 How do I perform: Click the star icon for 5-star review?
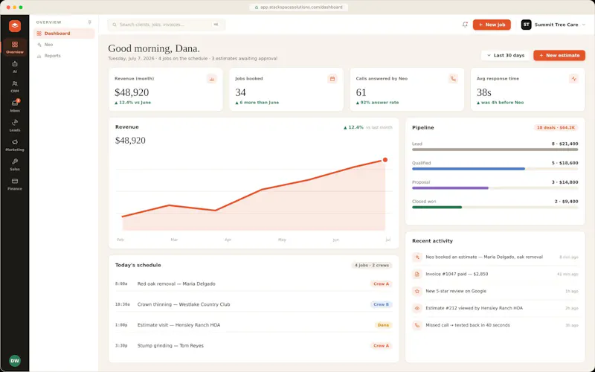[x=417, y=291]
